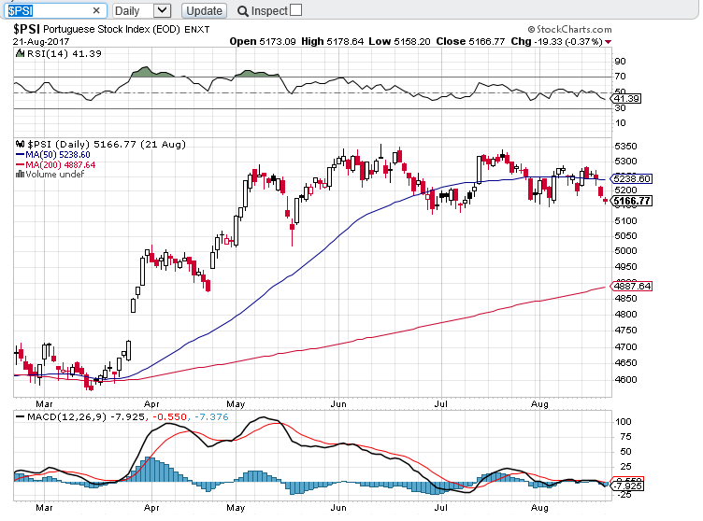Click the MACD(12,26,9) legend label
Screen dimensions: 703x521
66,417
